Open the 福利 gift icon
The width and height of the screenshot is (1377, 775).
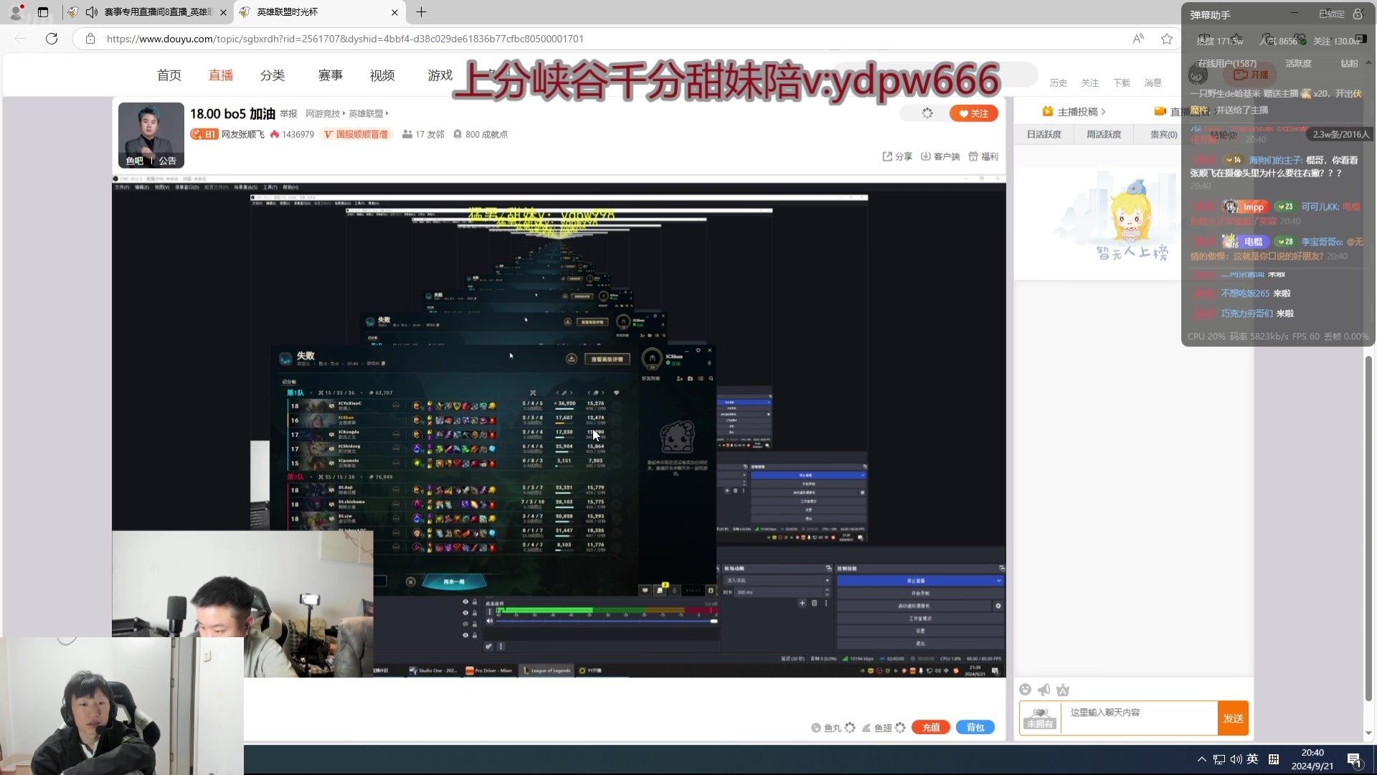973,156
